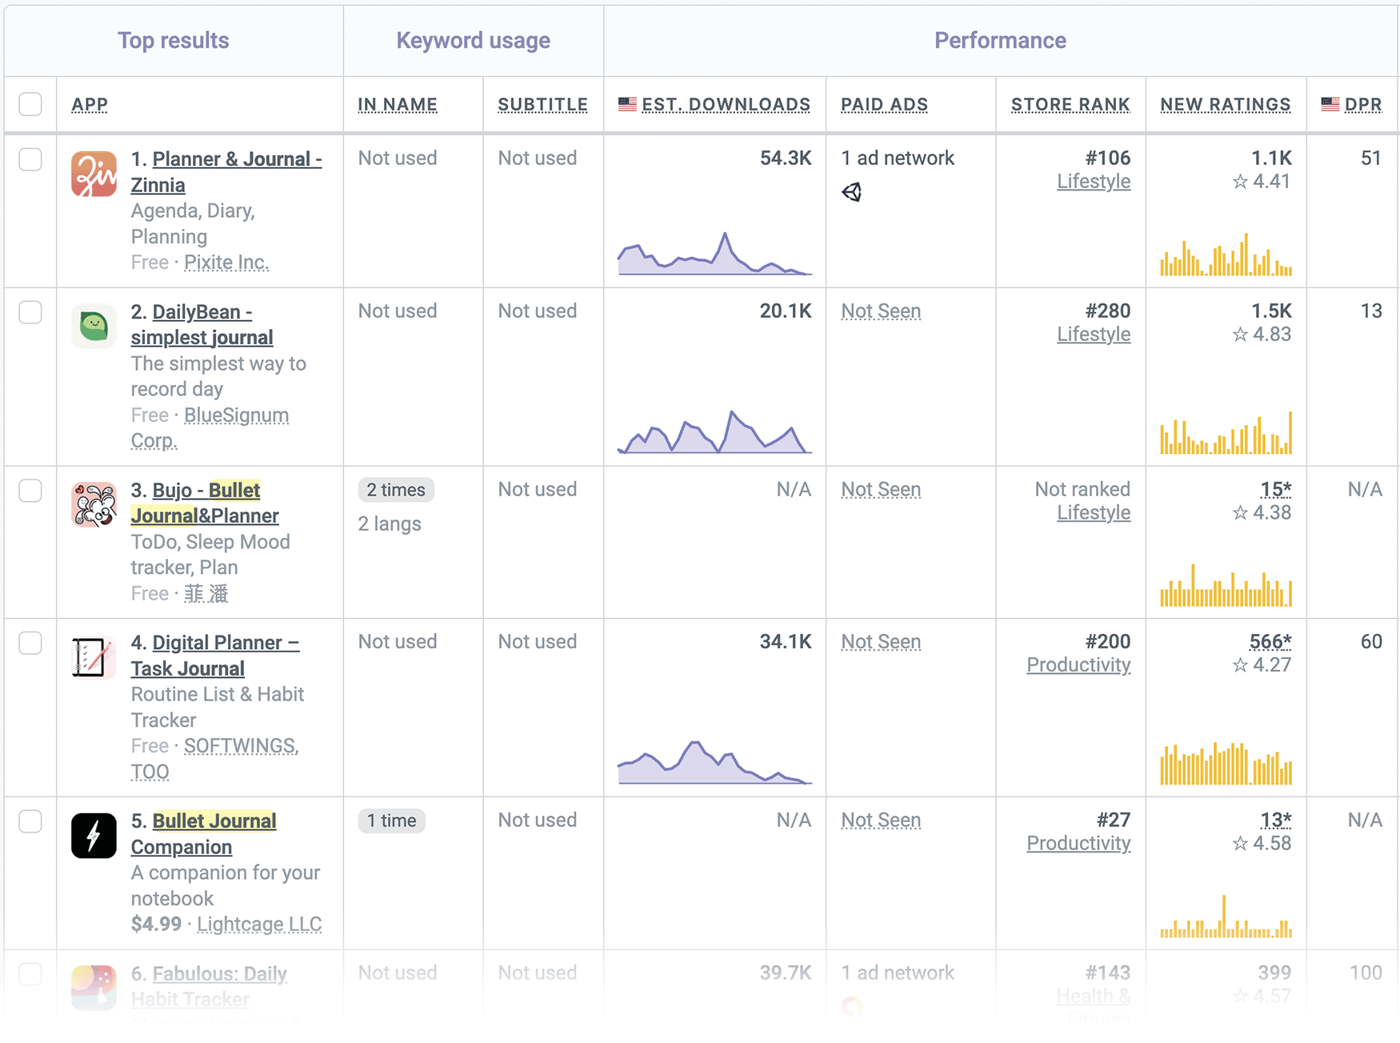Open the DailyBean app icon
The height and width of the screenshot is (1043, 1400).
[94, 326]
